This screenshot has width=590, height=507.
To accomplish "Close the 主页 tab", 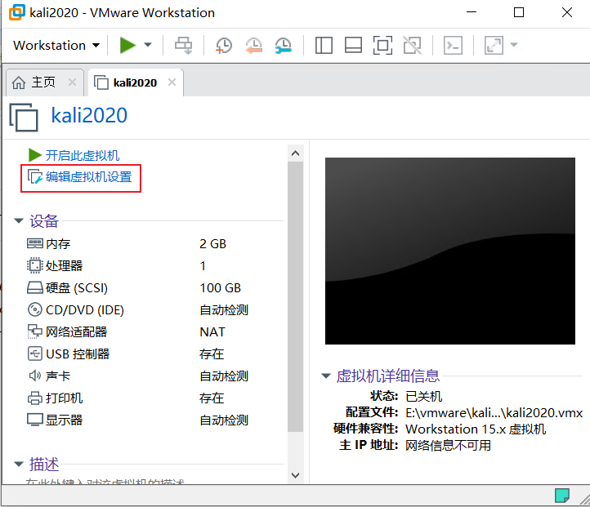I will pos(72,82).
